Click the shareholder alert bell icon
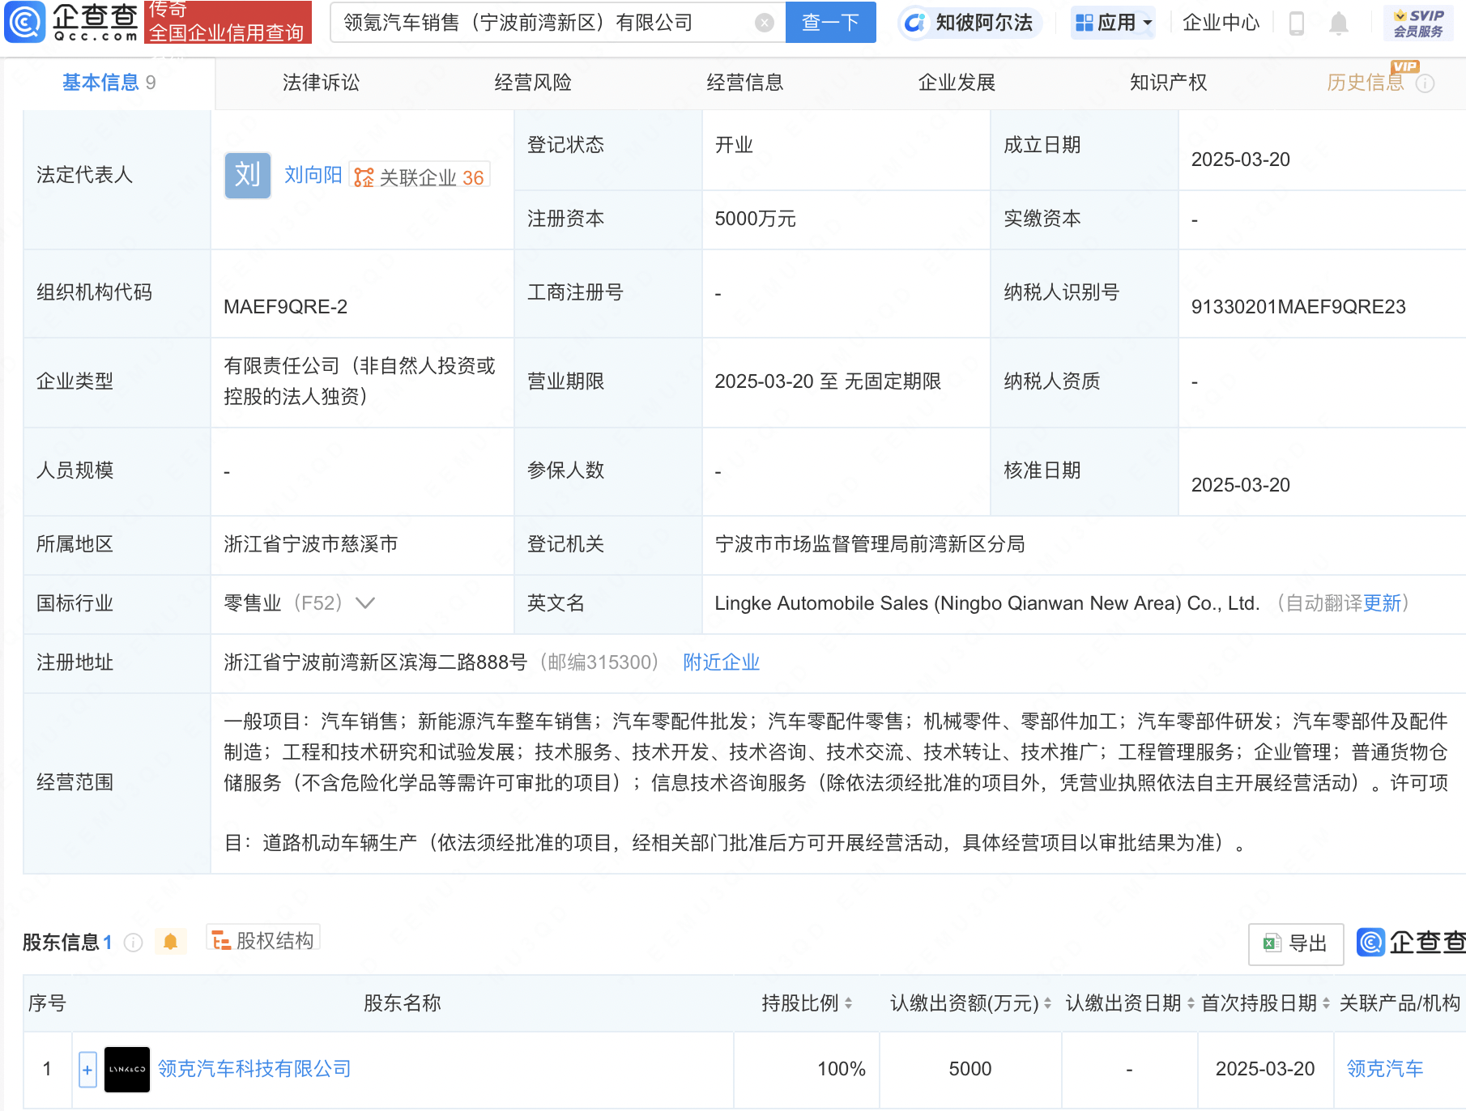1466x1111 pixels. 170,942
